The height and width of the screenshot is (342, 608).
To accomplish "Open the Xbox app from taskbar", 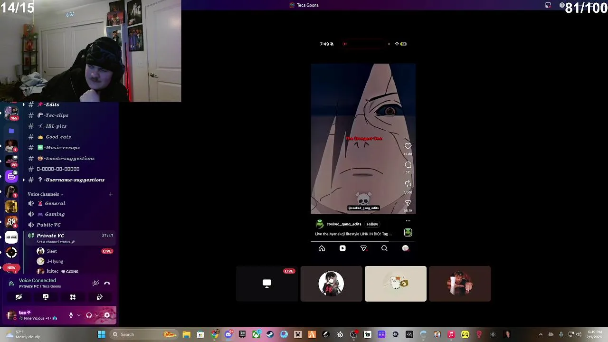I will click(256, 334).
